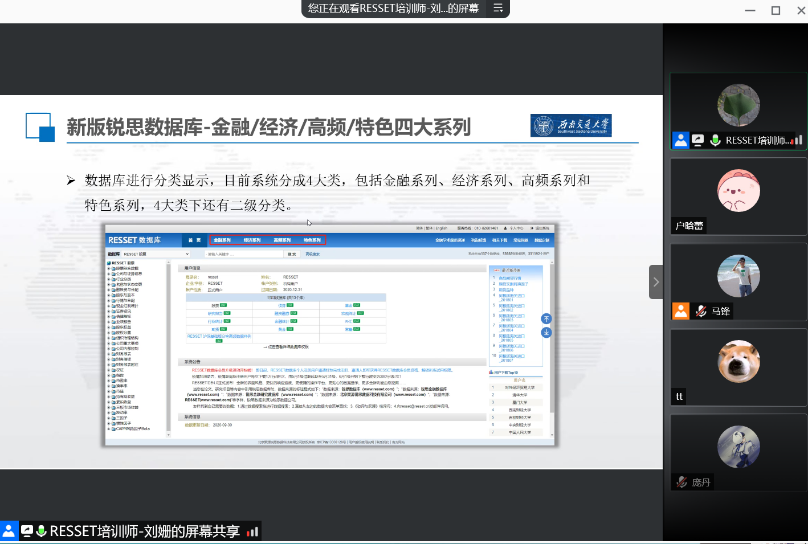The image size is (808, 544).
Task: Open 债券 database link in table
Action: 281,306
